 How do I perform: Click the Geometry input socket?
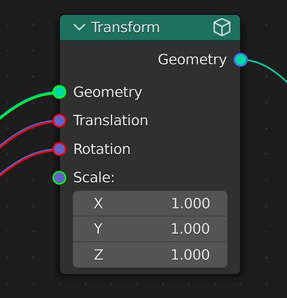[60, 92]
